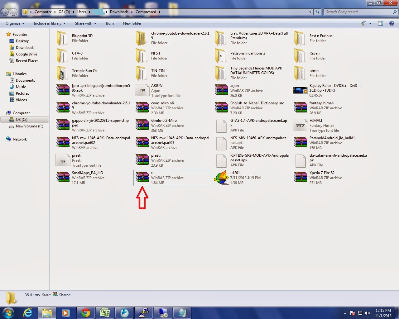Open the Share with dropdown
Image resolution: width=399 pixels, height=319 pixels.
click(x=85, y=23)
